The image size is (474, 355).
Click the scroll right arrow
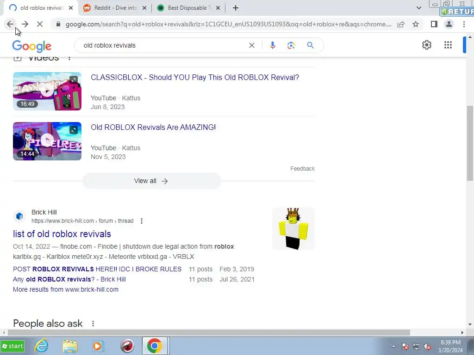click(462, 332)
